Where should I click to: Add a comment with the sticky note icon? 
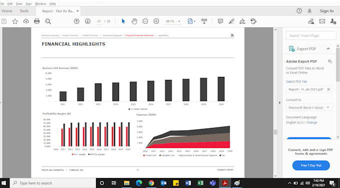click(x=220, y=21)
